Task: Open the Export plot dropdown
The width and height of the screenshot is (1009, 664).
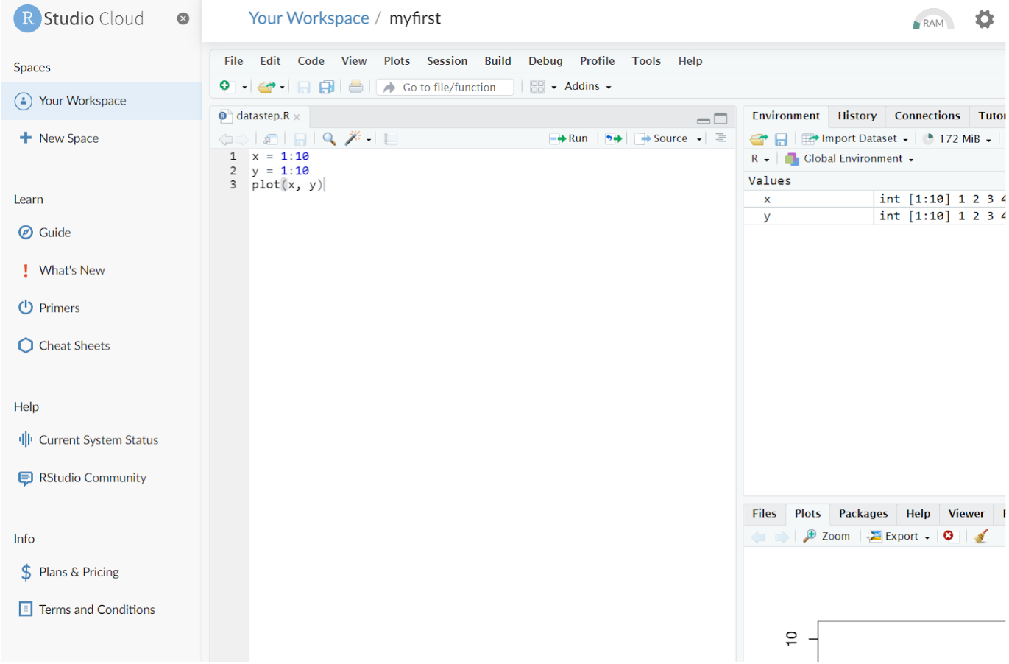Action: click(899, 537)
